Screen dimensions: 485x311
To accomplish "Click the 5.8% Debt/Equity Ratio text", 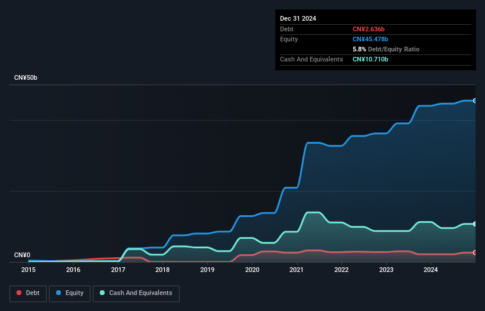I will coord(386,49).
